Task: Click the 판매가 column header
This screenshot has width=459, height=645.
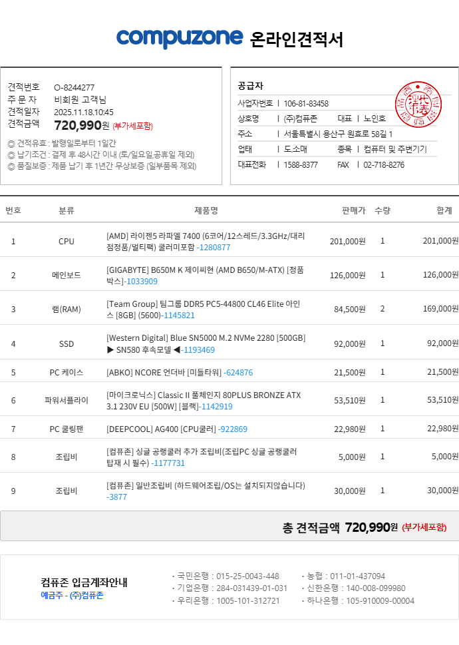Action: tap(353, 210)
